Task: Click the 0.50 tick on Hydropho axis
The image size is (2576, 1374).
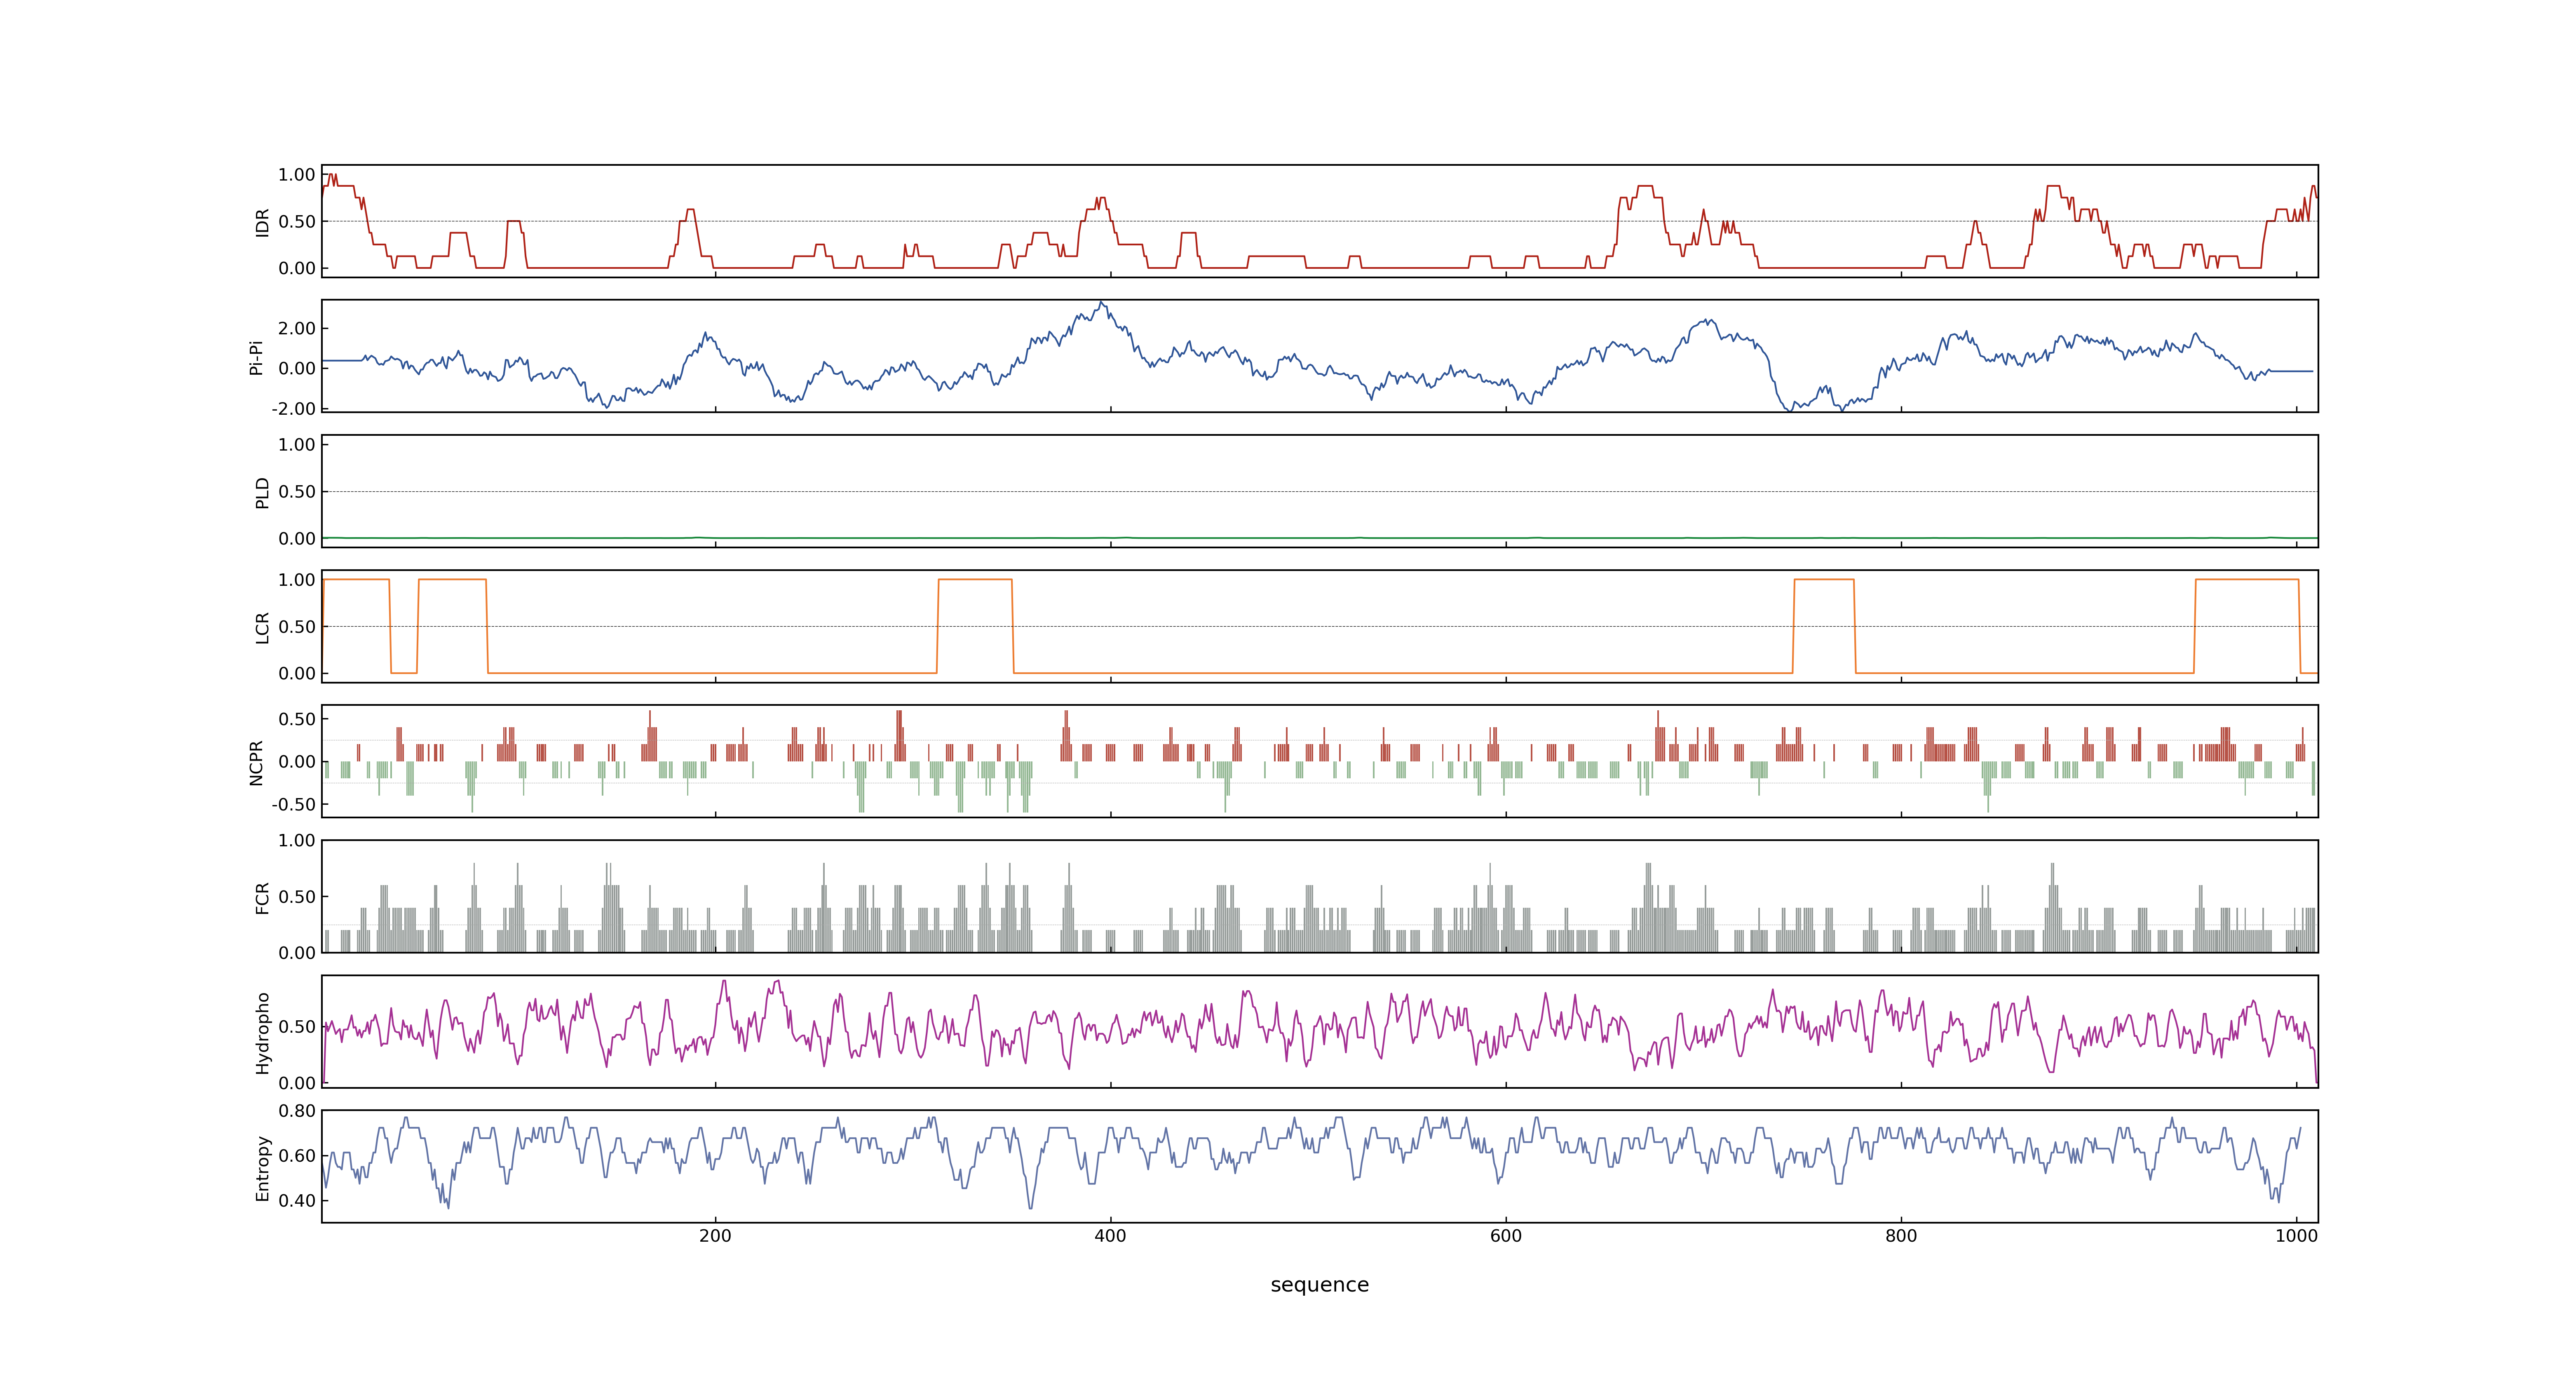Action: click(x=297, y=1026)
